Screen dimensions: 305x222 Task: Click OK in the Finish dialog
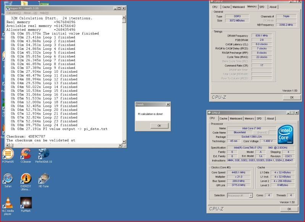coord(159,126)
